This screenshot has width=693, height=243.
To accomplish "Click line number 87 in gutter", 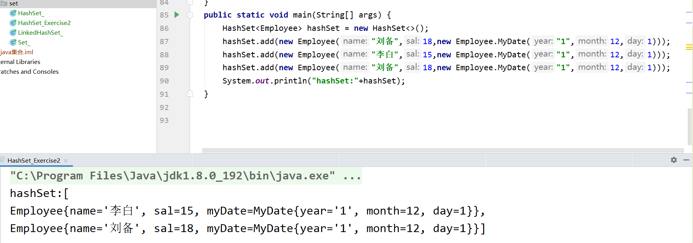I will tap(164, 41).
